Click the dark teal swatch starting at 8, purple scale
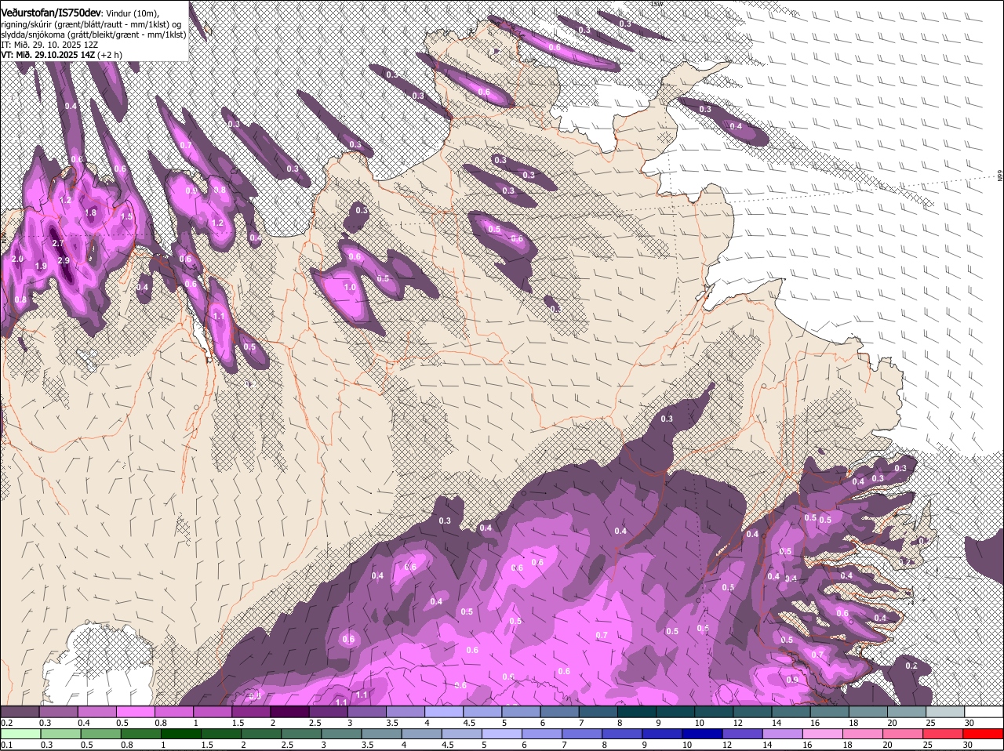This screenshot has width=1004, height=751. 636,712
